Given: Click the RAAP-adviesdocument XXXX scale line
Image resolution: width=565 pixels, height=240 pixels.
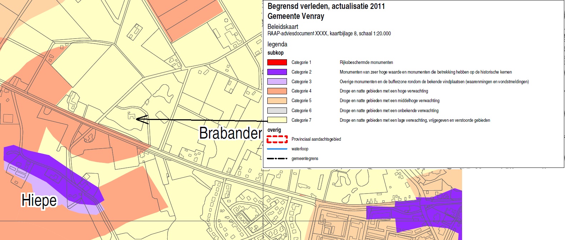Looking at the screenshot, I should tap(329, 34).
